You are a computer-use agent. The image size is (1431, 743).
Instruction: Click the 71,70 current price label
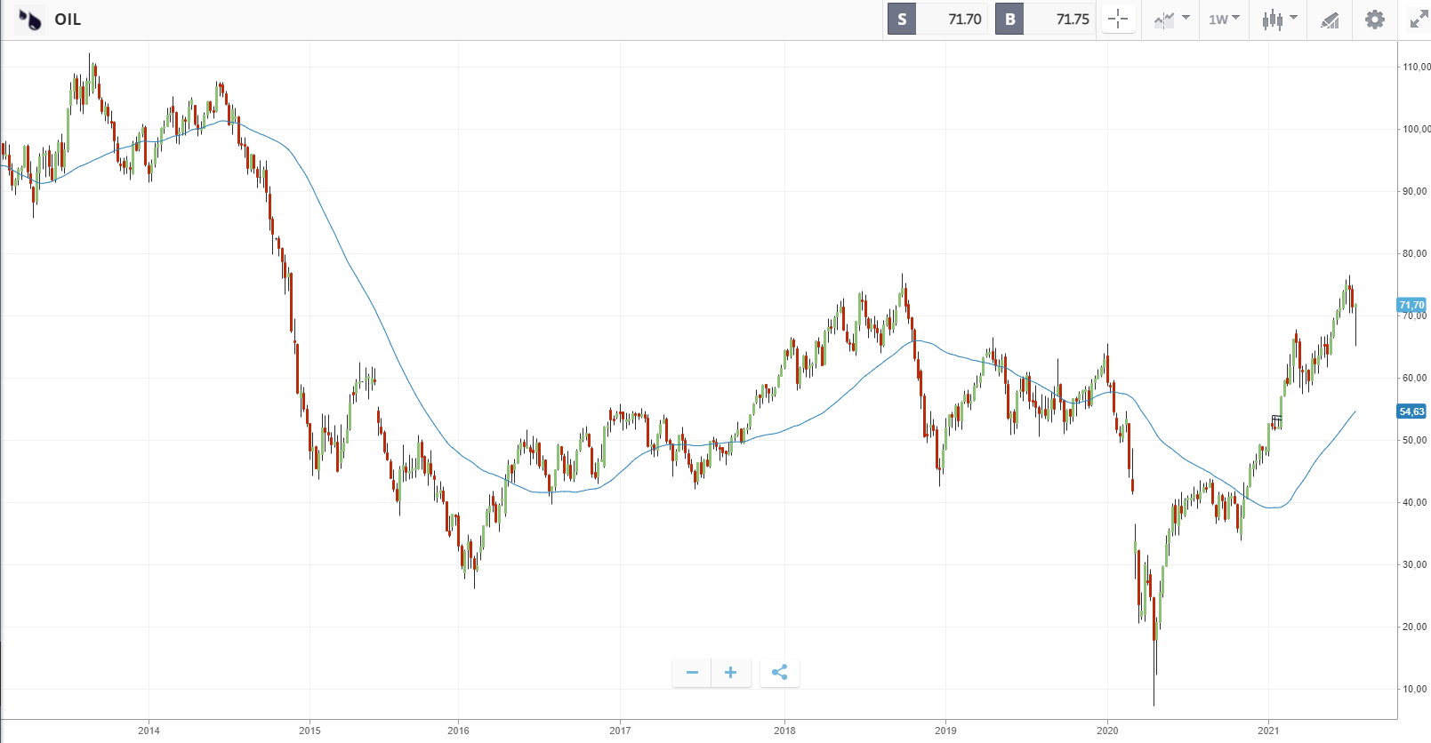tap(1411, 305)
